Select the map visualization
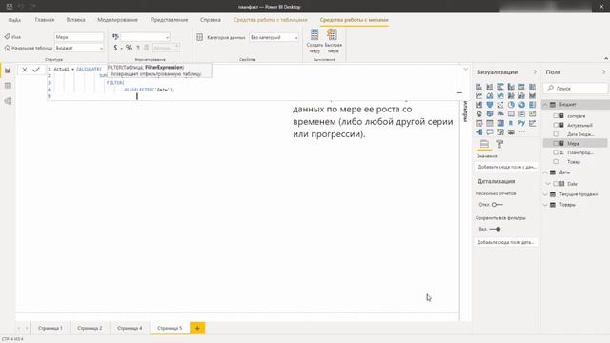This screenshot has width=610, height=343. (478, 114)
